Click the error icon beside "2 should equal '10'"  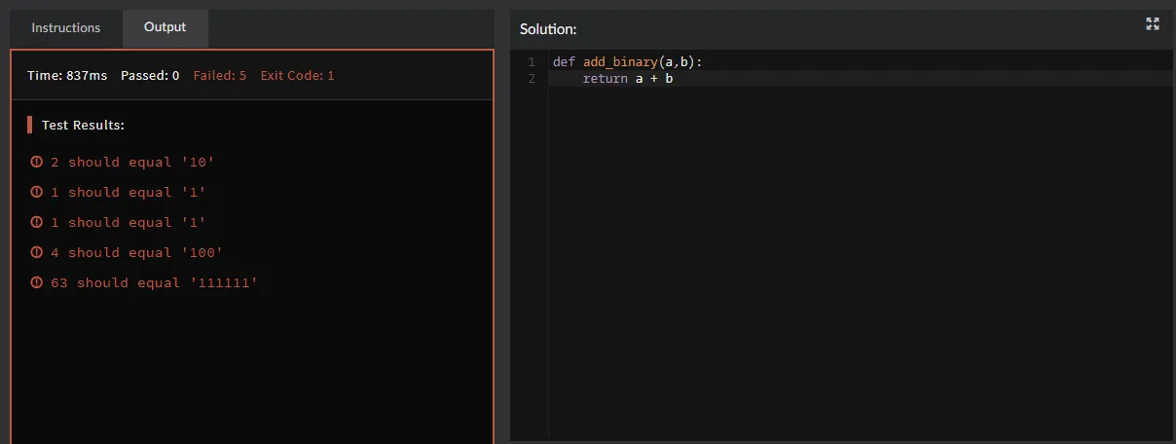pos(37,163)
